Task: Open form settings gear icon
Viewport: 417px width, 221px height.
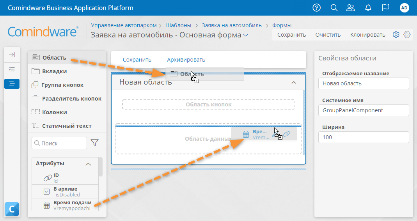Action: point(396,35)
